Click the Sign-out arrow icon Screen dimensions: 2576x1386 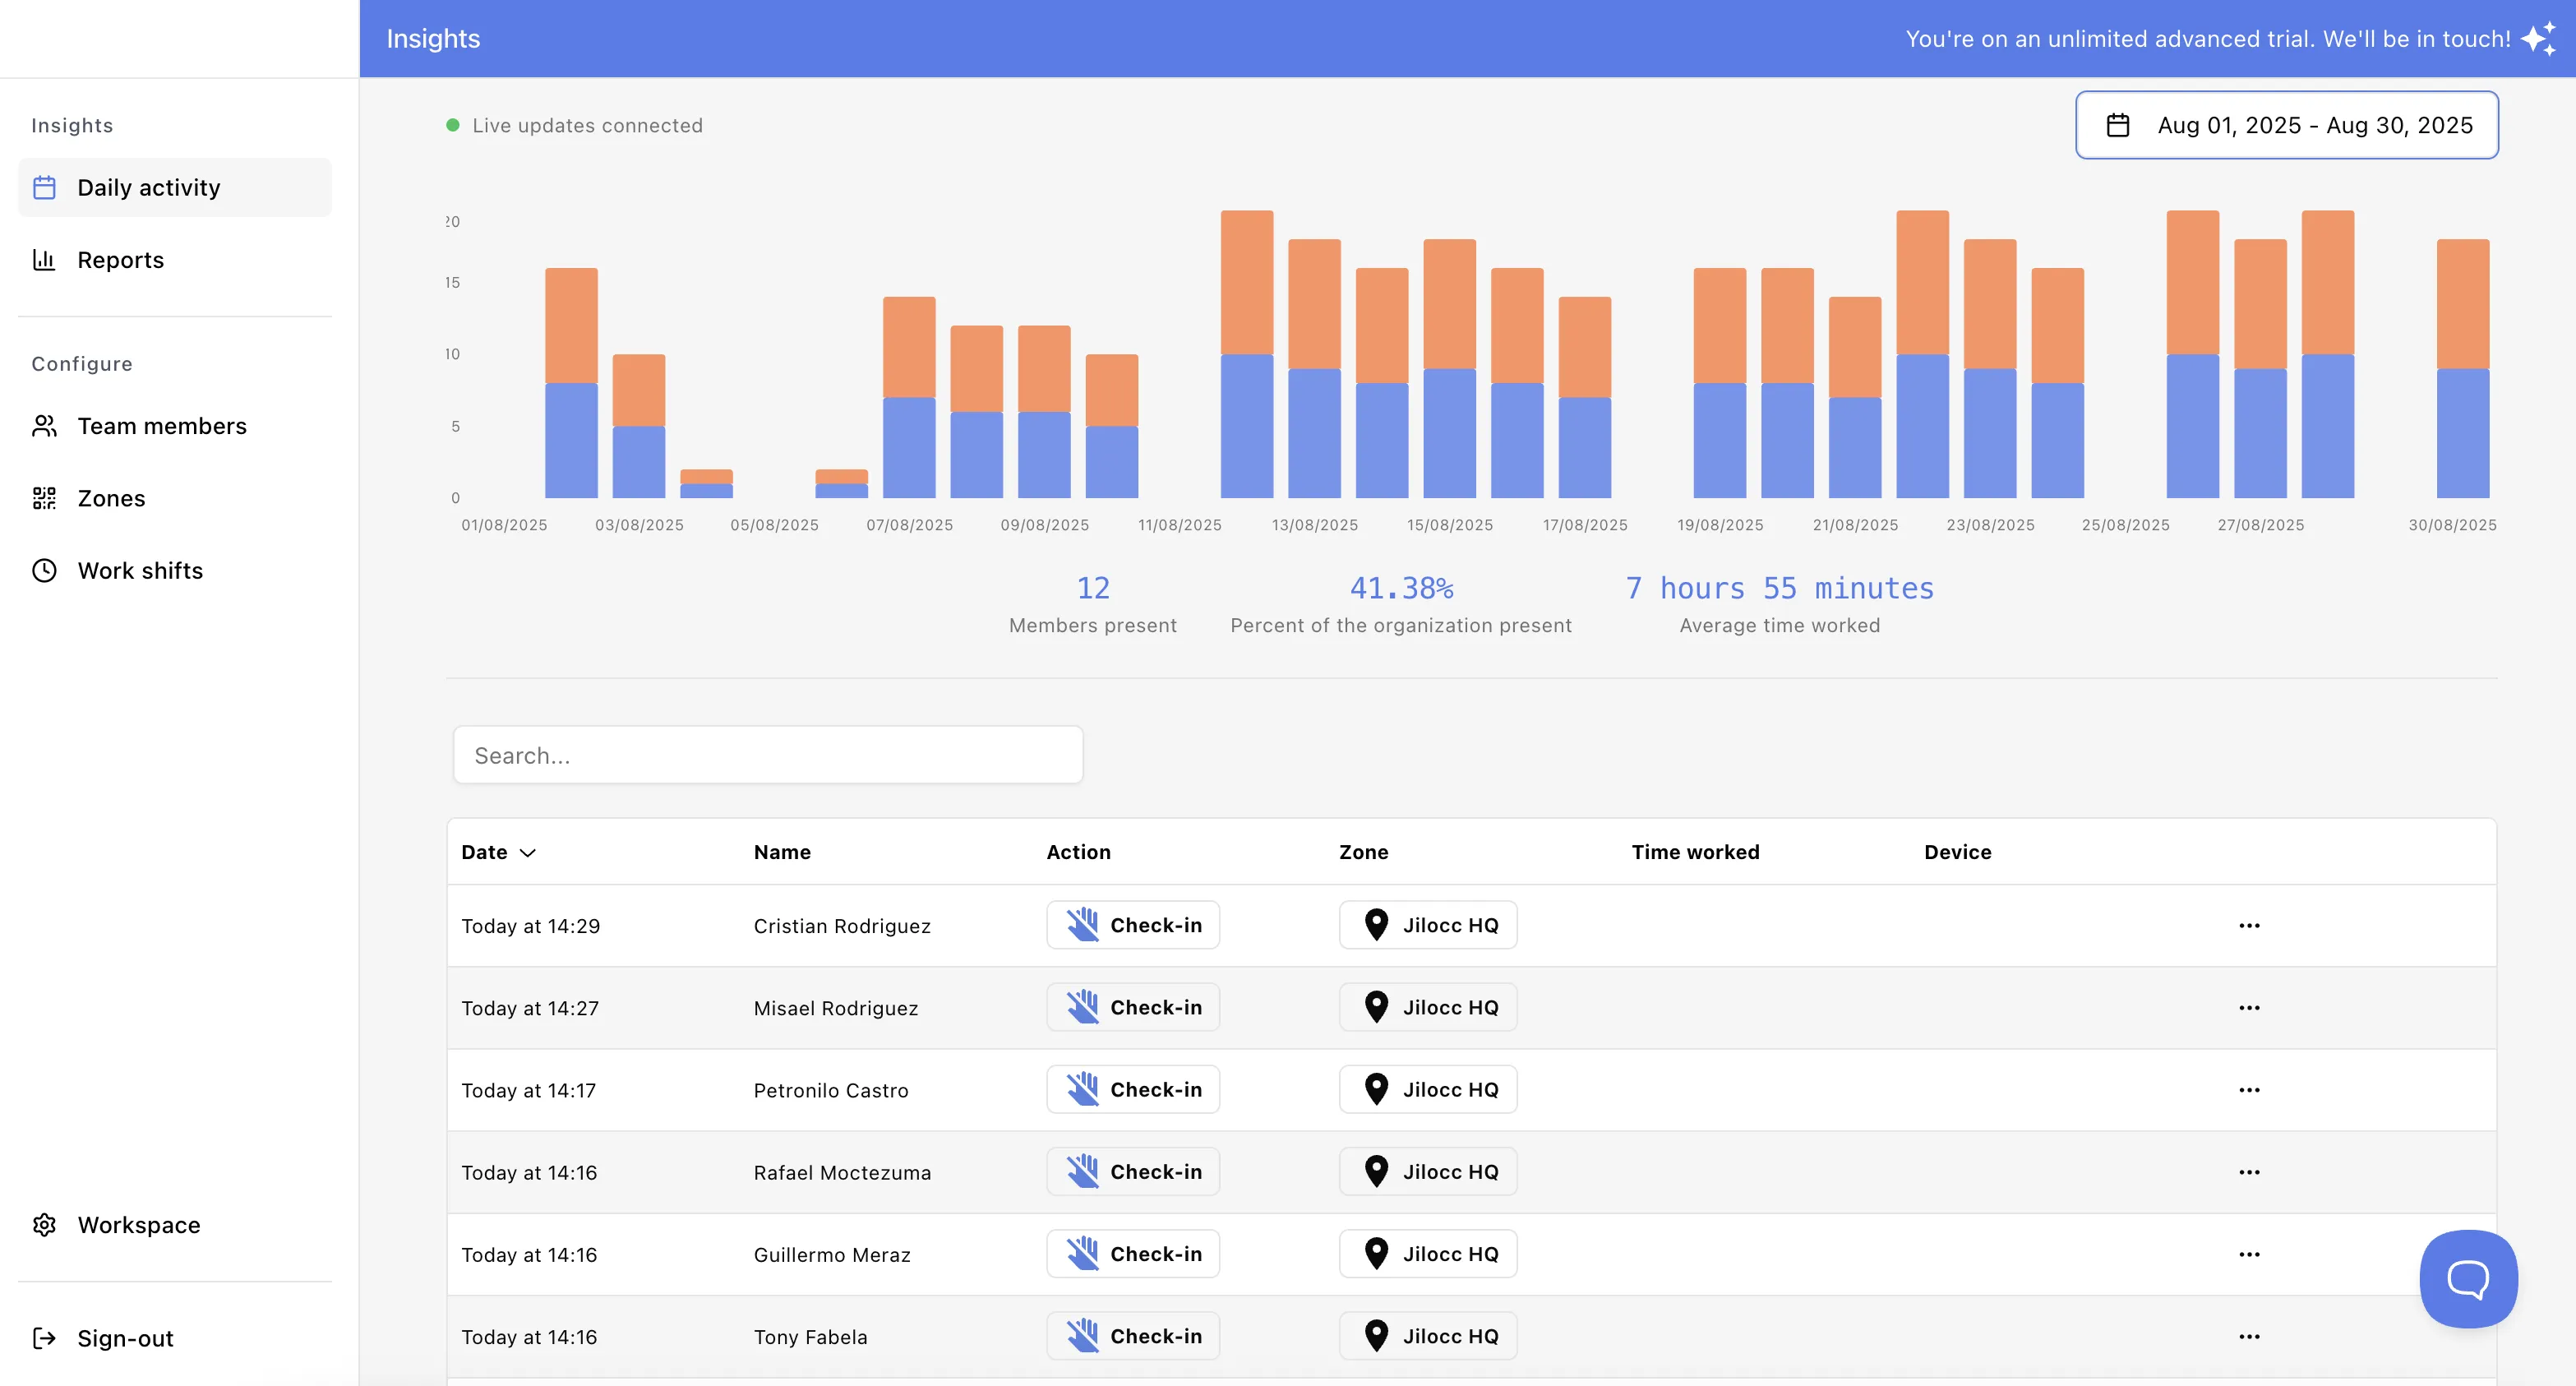pyautogui.click(x=44, y=1337)
